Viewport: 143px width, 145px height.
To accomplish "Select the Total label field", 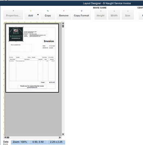I will (43, 82).
